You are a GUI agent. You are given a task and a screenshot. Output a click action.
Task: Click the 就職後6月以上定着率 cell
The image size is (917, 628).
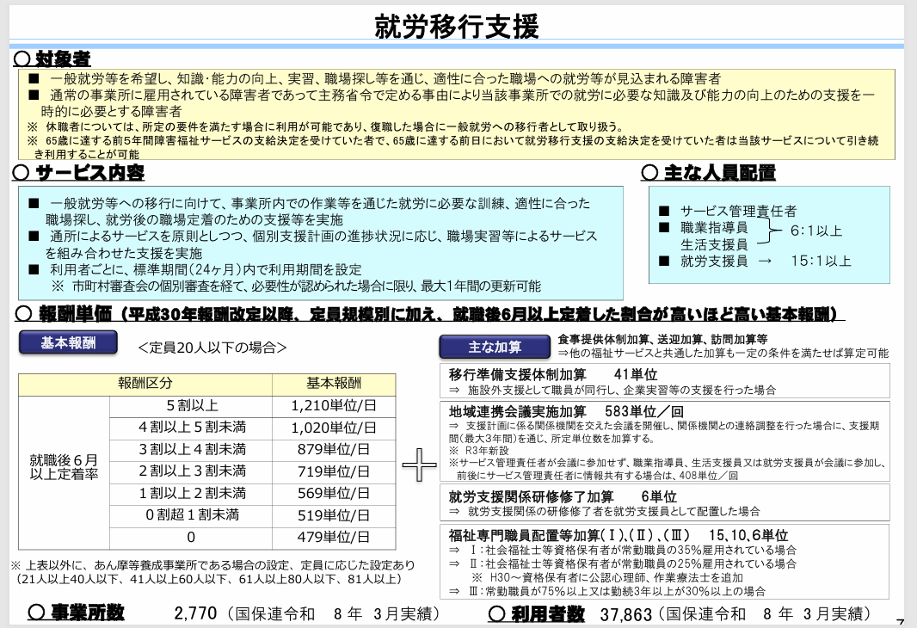(x=65, y=467)
